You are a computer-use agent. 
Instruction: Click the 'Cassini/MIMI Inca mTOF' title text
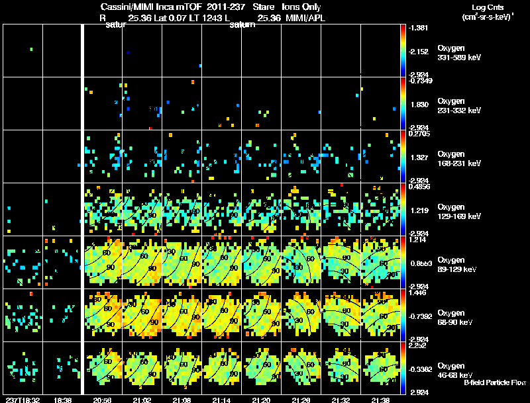pos(151,7)
